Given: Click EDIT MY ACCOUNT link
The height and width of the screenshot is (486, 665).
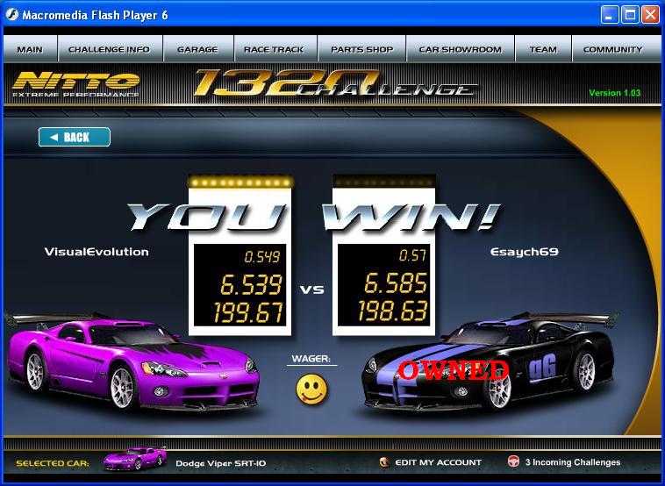Looking at the screenshot, I should [438, 462].
